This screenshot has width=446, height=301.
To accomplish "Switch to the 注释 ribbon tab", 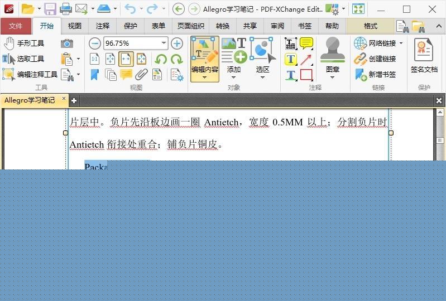I will pos(103,26).
